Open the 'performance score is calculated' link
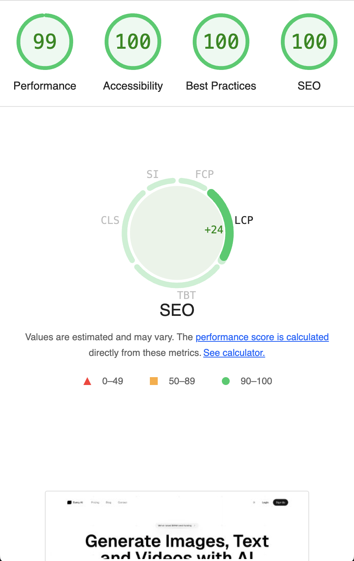354x561 pixels. pyautogui.click(x=262, y=337)
